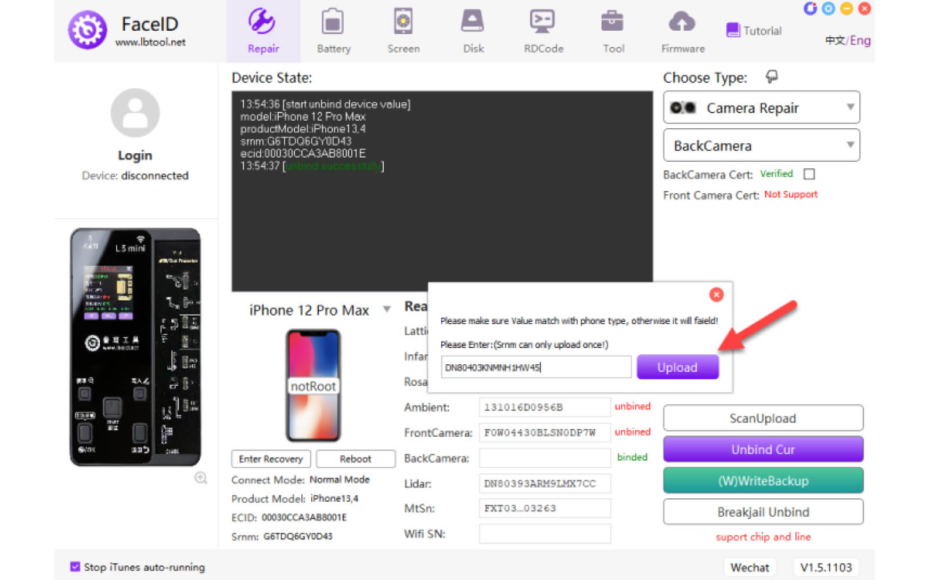Expand the iPhone 12 Pro Max model dropdown
Viewport: 929px width, 580px height.
coord(387,310)
